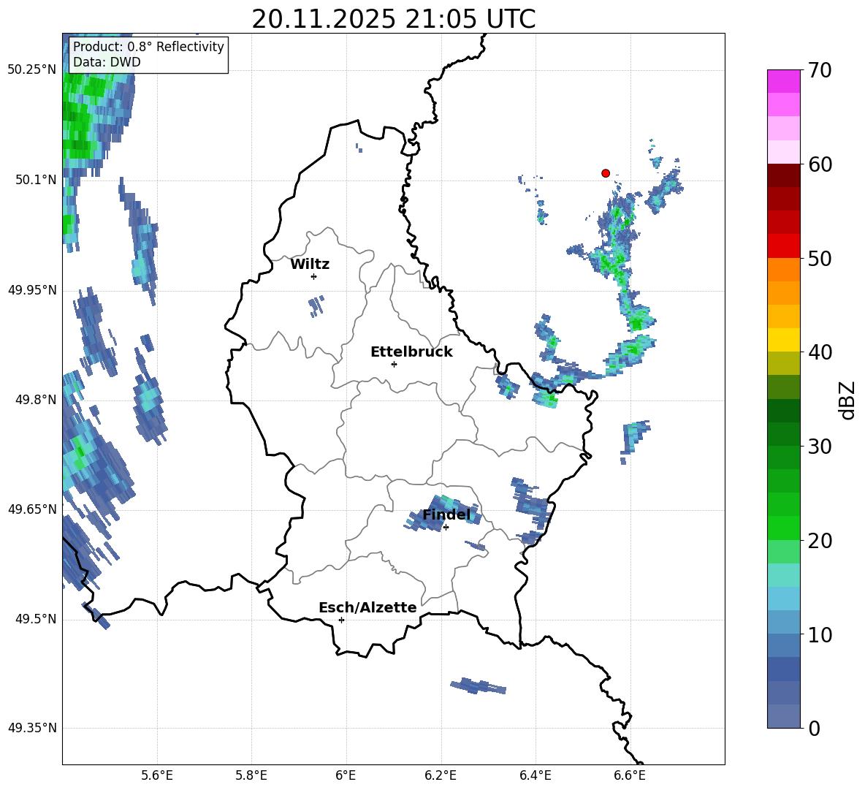Click the dBZ colorbar label
The height and width of the screenshot is (790, 865).
(847, 400)
